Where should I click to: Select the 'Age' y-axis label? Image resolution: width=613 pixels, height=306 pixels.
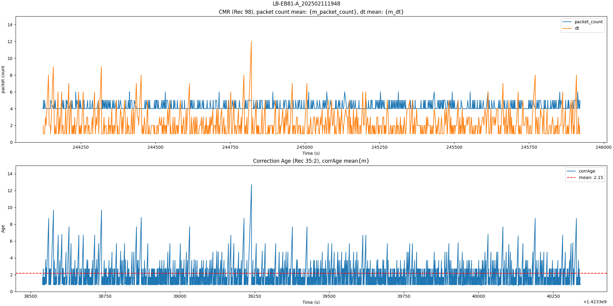3,229
